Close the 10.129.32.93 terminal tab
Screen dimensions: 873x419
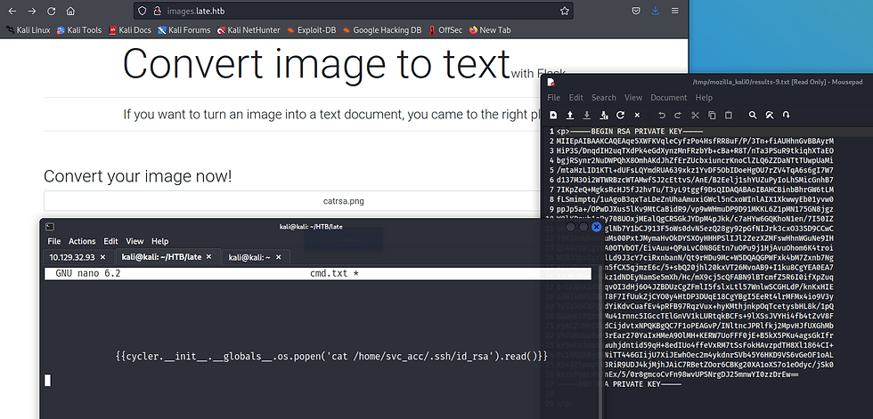pyautogui.click(x=103, y=257)
